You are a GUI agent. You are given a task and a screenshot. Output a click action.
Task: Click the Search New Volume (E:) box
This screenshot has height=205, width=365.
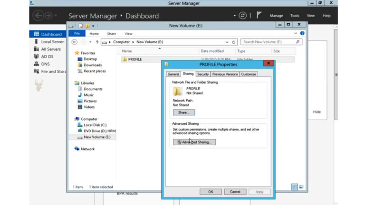[271, 42]
